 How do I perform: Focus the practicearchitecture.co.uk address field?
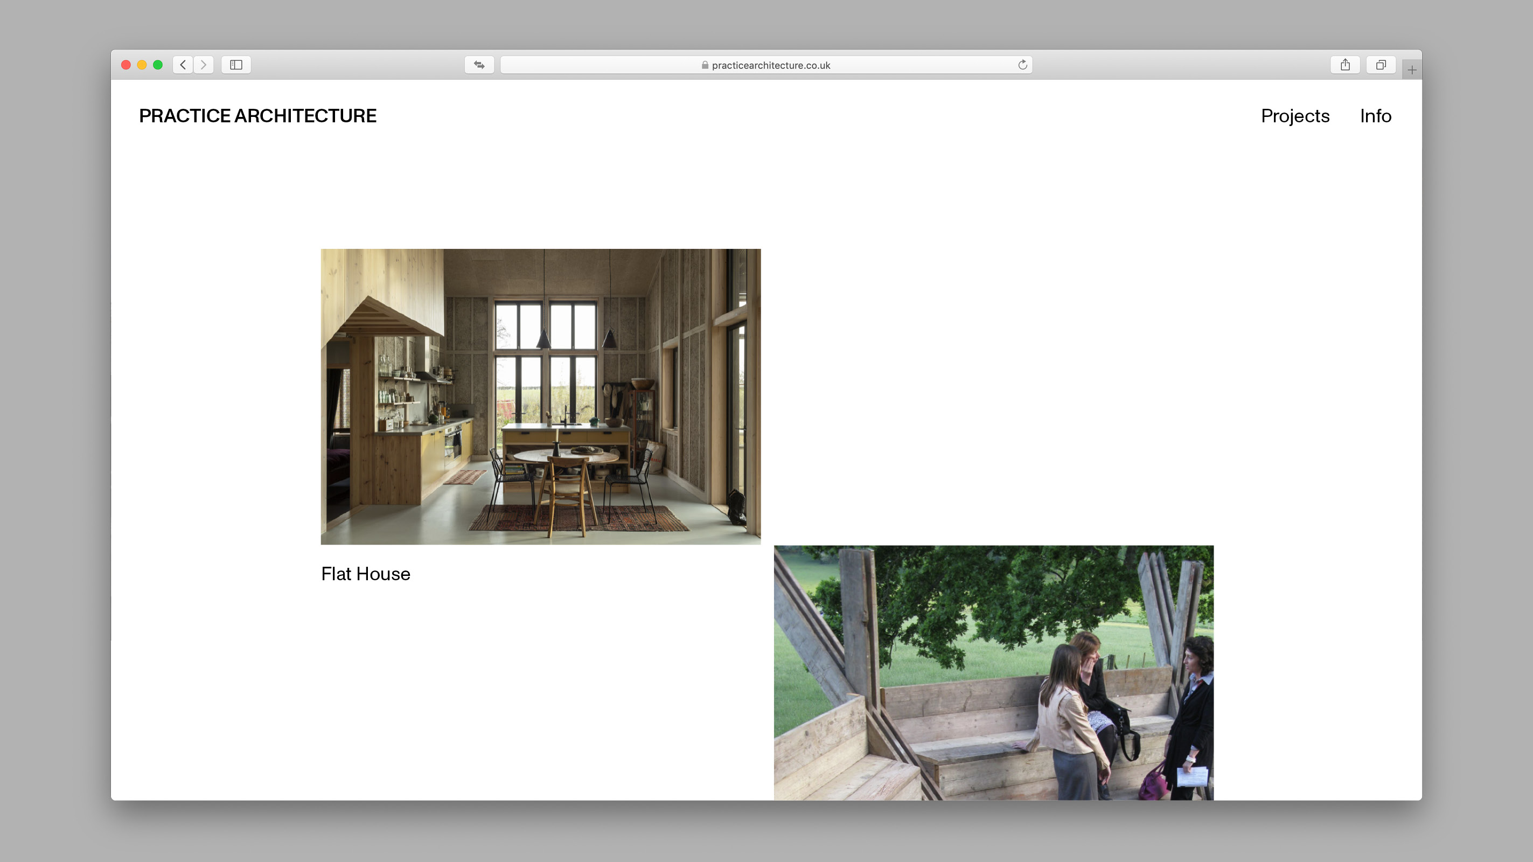766,65
